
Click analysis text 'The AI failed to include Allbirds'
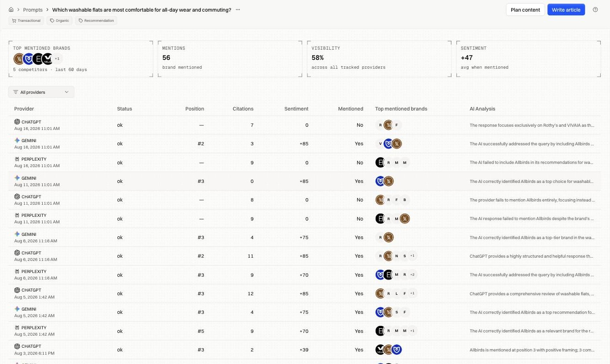532,162
